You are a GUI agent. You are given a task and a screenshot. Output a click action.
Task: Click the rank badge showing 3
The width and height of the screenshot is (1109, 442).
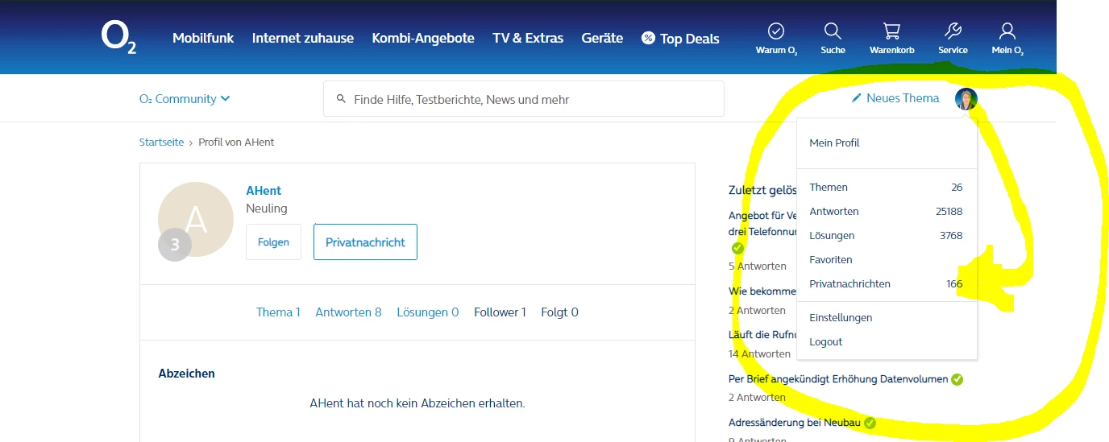175,245
